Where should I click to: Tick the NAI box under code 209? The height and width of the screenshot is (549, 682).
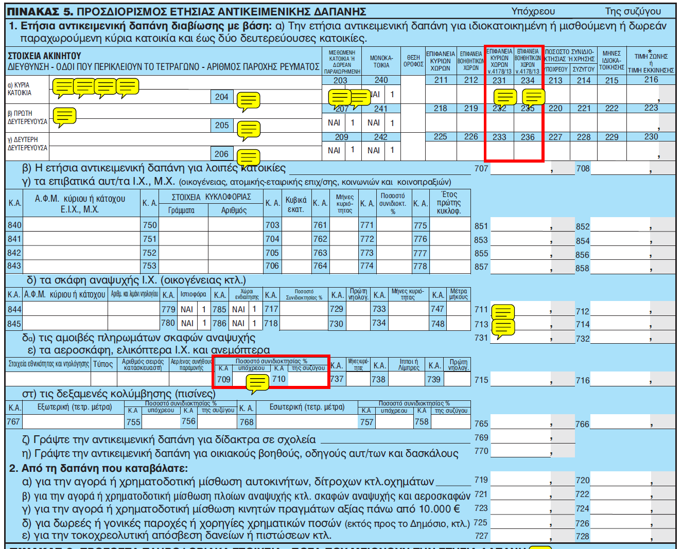pos(353,150)
